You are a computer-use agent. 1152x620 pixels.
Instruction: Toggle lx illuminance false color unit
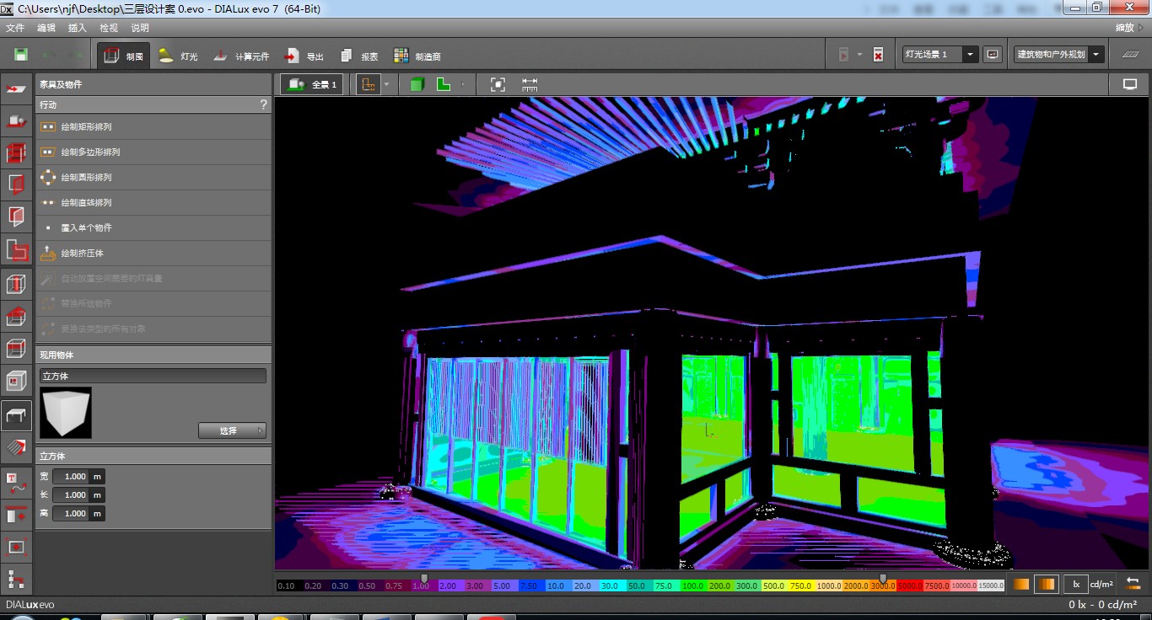pos(1075,584)
